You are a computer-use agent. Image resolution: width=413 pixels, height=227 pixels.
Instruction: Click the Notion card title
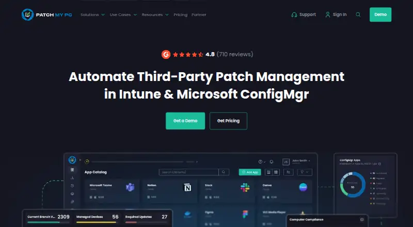pos(152,185)
